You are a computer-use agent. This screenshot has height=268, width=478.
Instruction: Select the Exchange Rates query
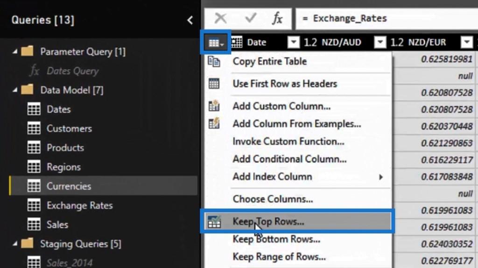coord(79,206)
